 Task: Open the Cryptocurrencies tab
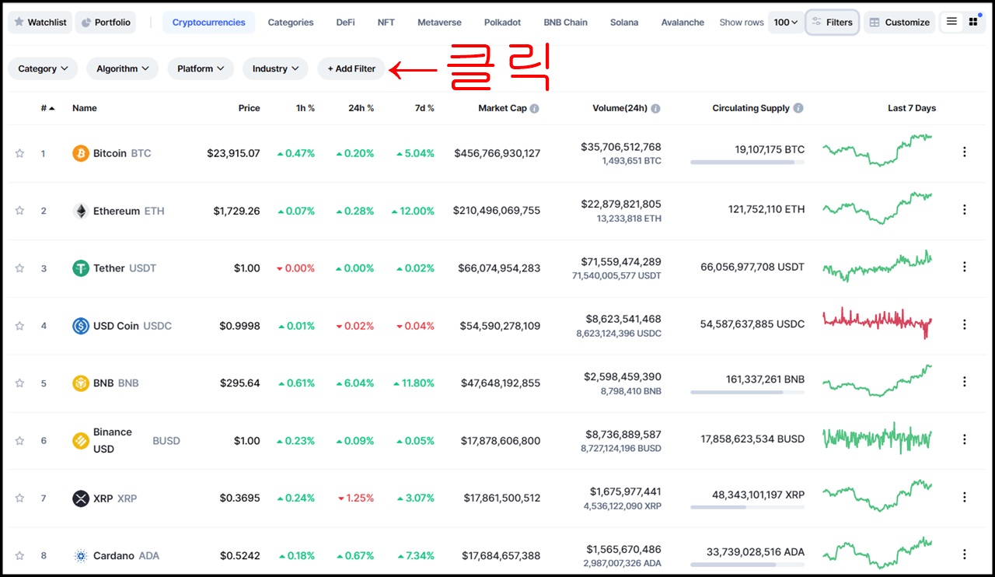208,23
